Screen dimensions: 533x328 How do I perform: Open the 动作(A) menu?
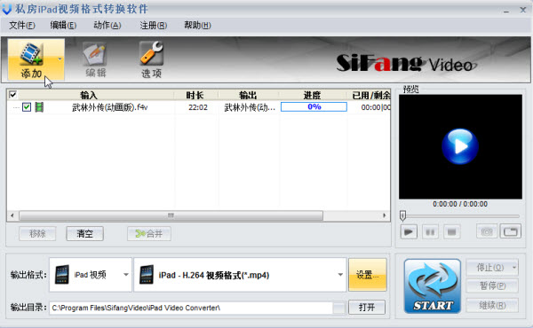tap(107, 25)
